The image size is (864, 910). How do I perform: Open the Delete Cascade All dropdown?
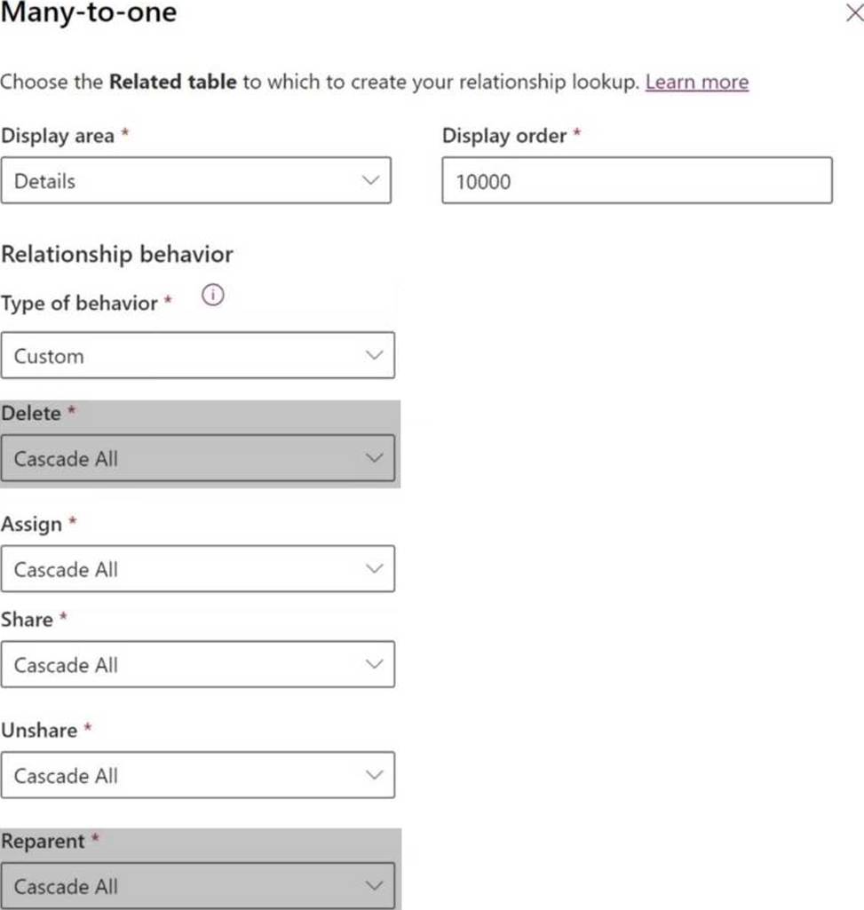pyautogui.click(x=198, y=458)
